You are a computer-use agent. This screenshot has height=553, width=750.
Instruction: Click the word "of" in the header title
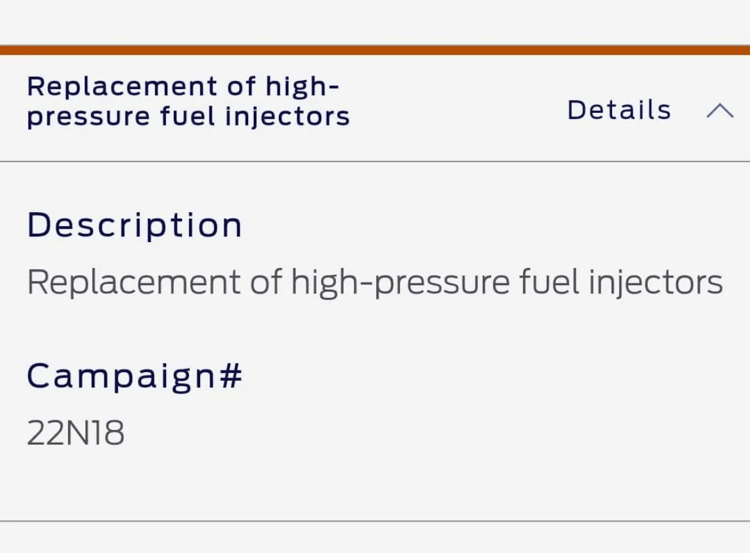point(241,87)
